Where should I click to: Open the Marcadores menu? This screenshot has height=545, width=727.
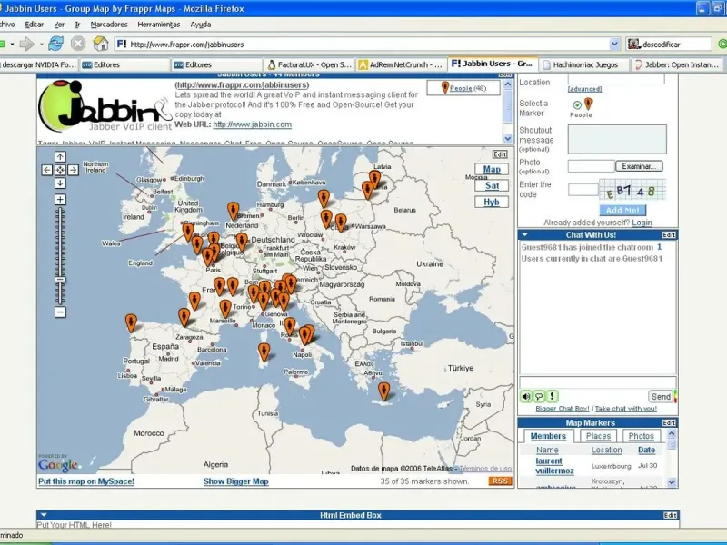pos(109,24)
